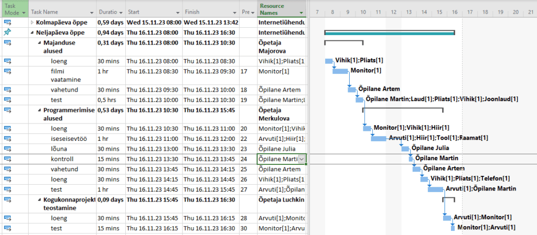This screenshot has height=235, width=537.
Task: Collapse the Neljapäeva õppe summary task
Action: (33, 33)
